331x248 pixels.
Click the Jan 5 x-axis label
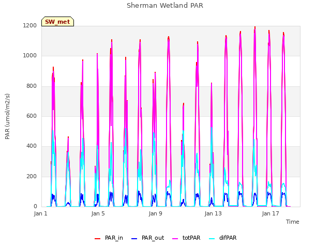click(x=98, y=213)
